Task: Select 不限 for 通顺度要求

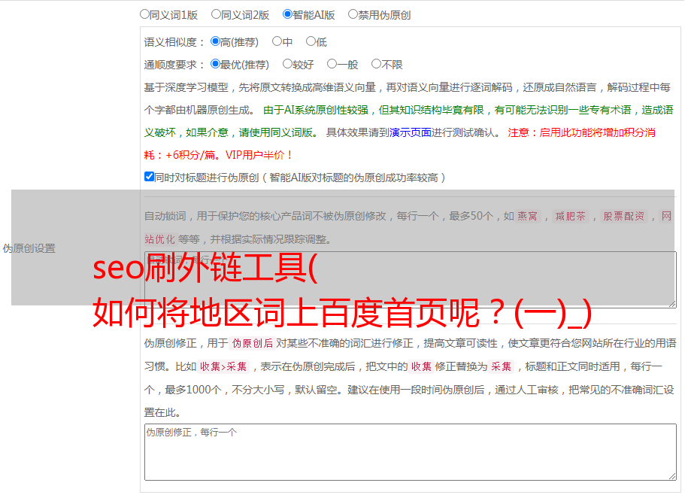Action: click(x=376, y=64)
